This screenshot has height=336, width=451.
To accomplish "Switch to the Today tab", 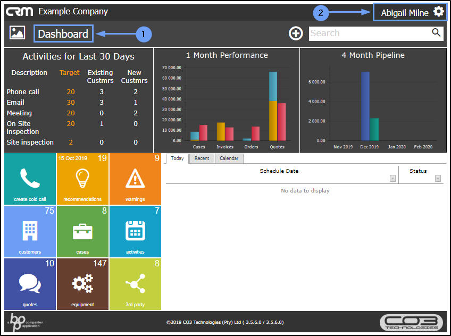I will point(177,158).
